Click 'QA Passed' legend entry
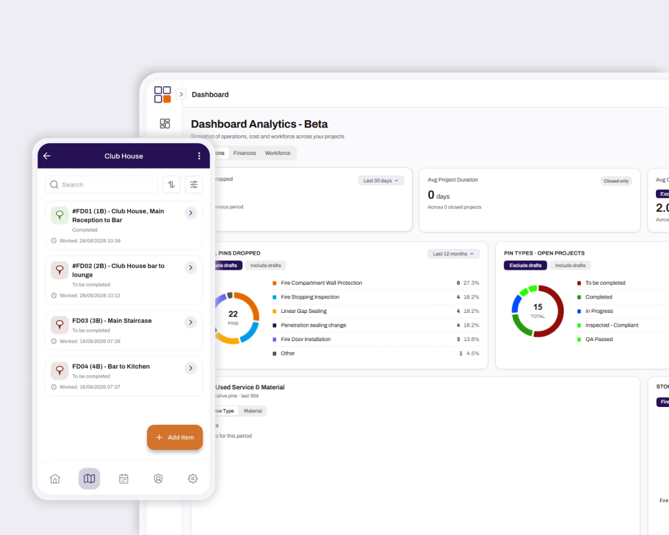Image resolution: width=669 pixels, height=535 pixels. [x=599, y=339]
